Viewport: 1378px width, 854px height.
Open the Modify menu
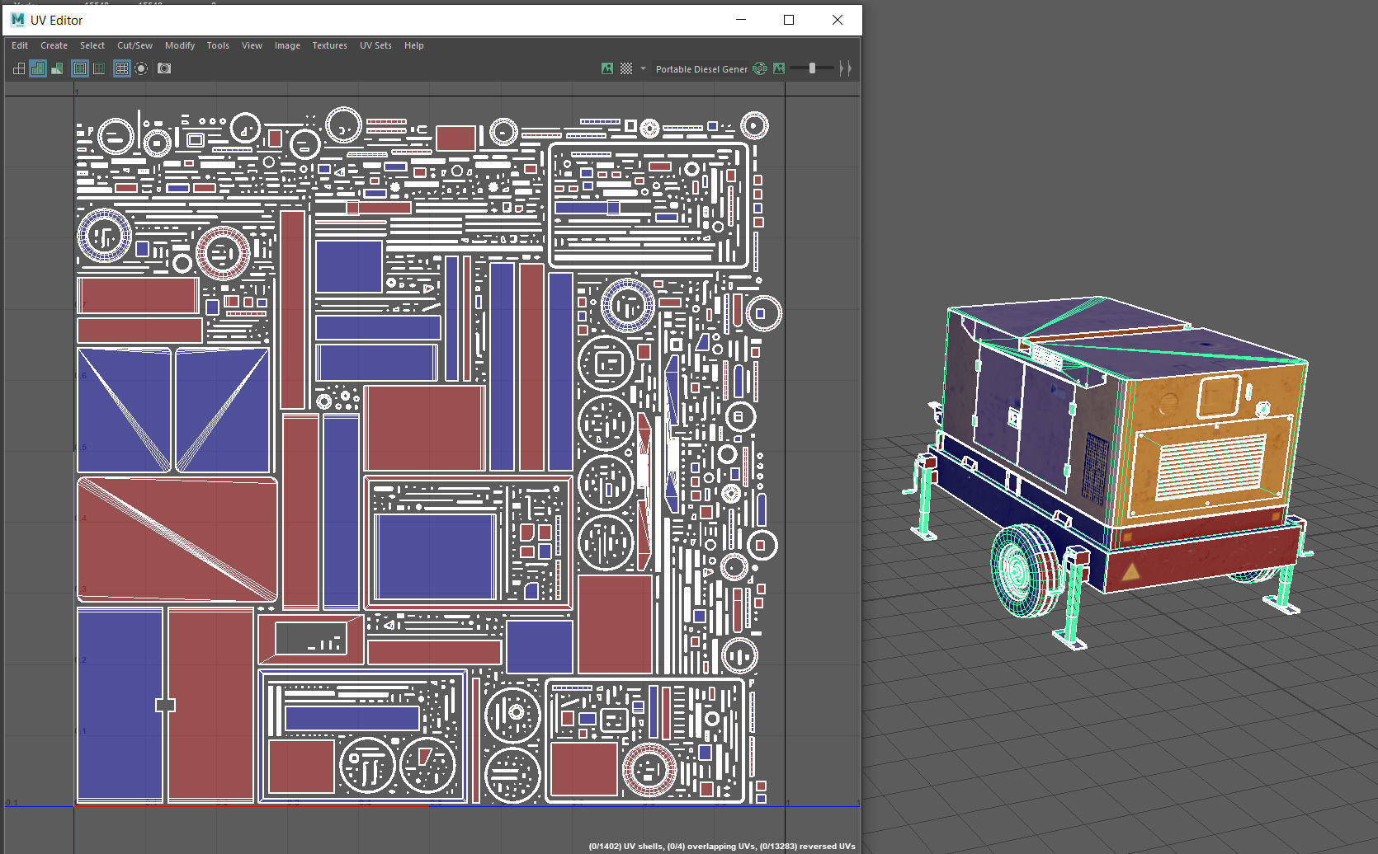click(180, 45)
